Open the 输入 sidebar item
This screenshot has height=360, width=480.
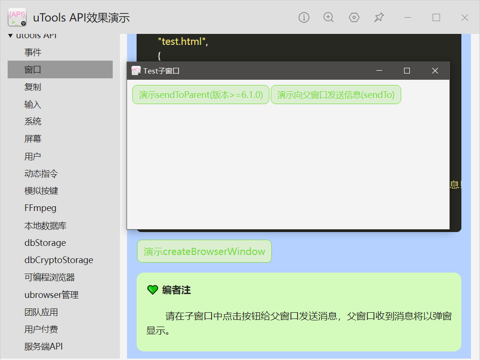point(60,105)
